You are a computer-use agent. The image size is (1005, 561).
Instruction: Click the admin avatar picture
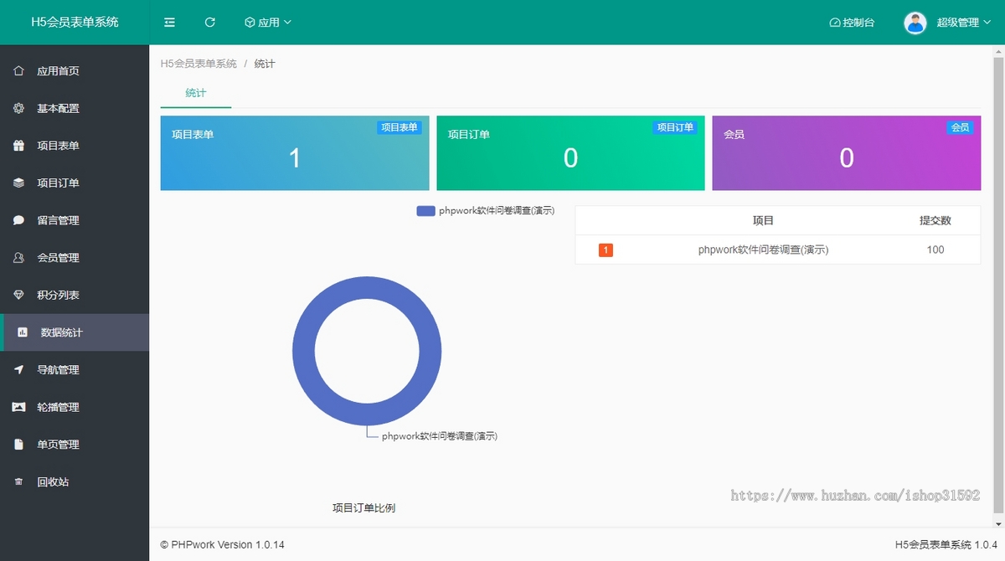pyautogui.click(x=915, y=23)
